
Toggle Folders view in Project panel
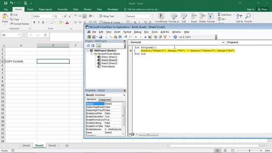(98, 46)
